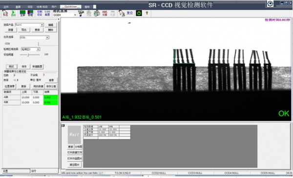Click the camera snapshot icon

point(97,13)
